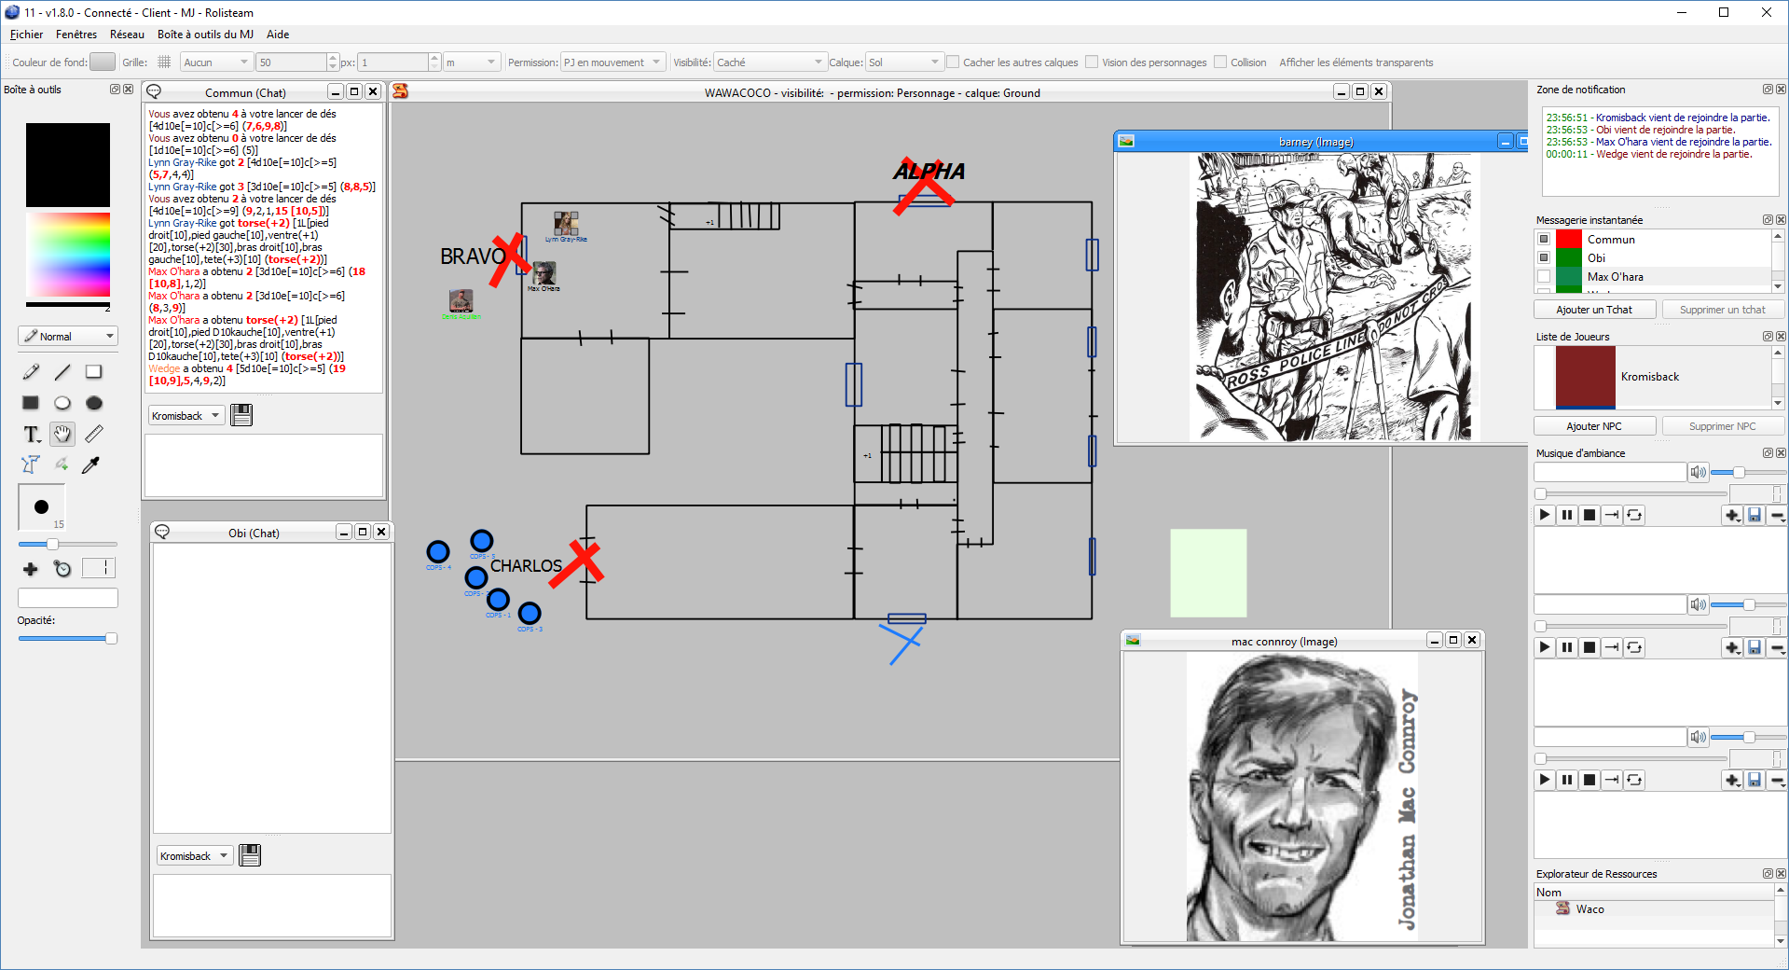Activate the ruler measurement tool

click(94, 434)
